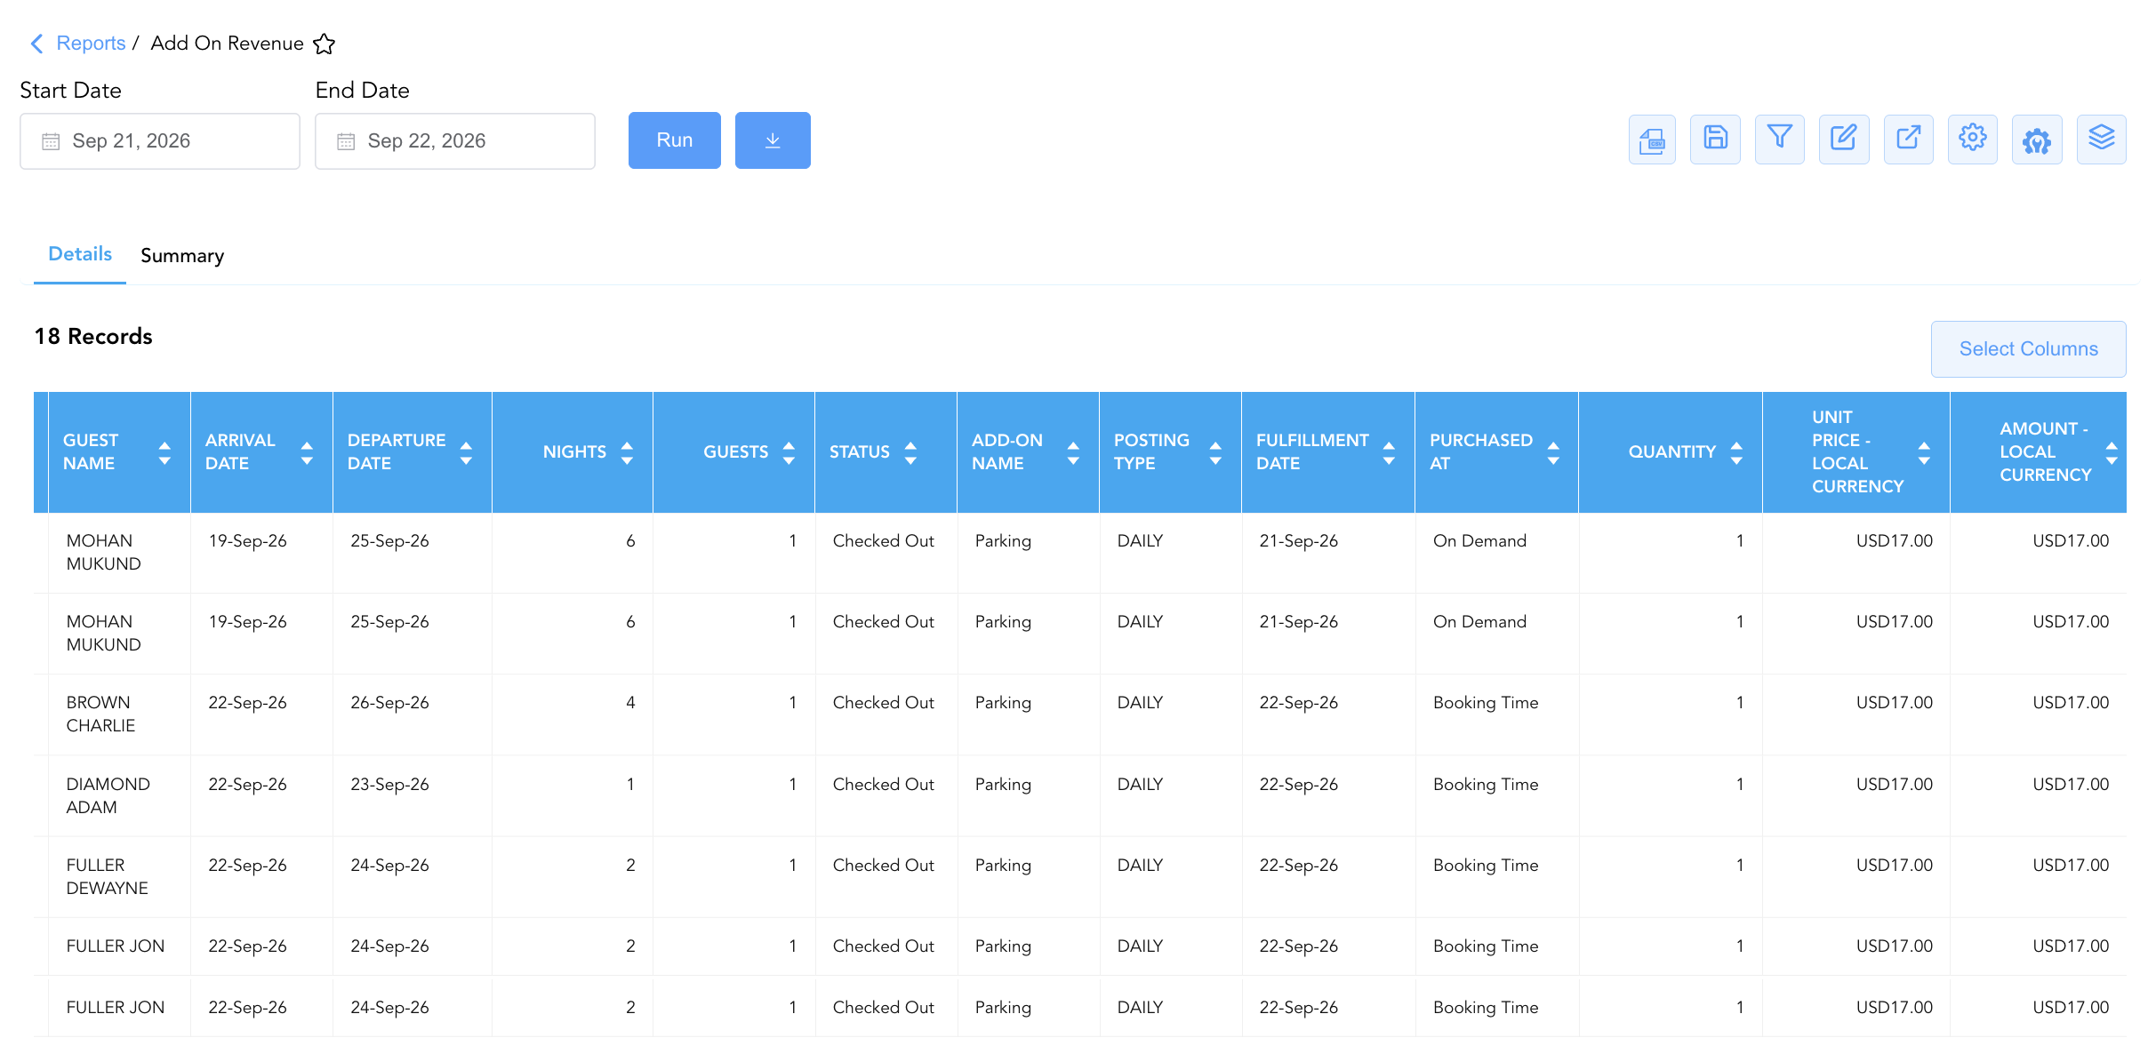Click the pencil edit icon
The height and width of the screenshot is (1038, 2148).
1844,140
